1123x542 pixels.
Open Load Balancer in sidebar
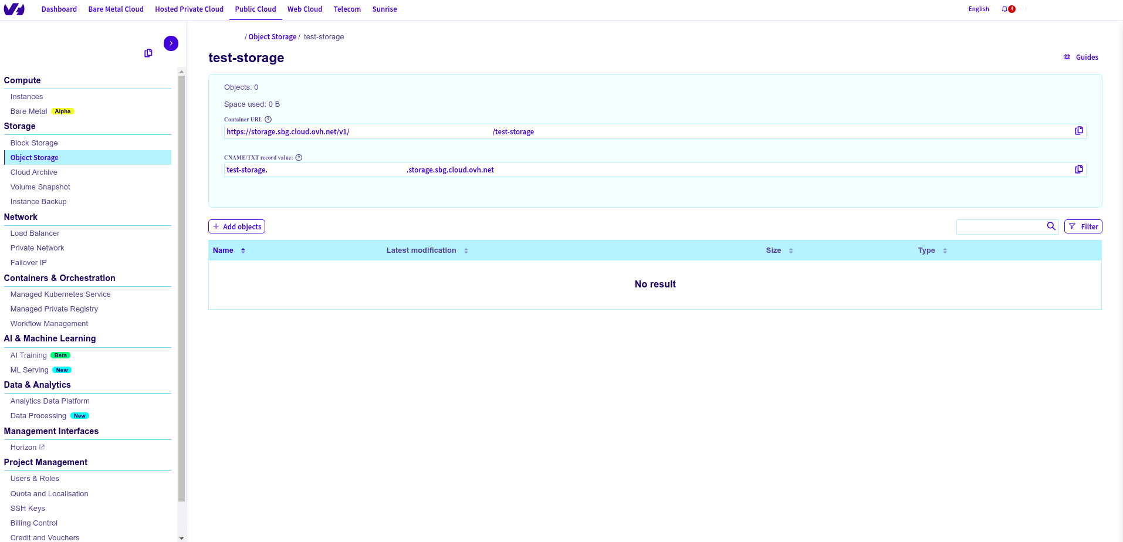35,233
